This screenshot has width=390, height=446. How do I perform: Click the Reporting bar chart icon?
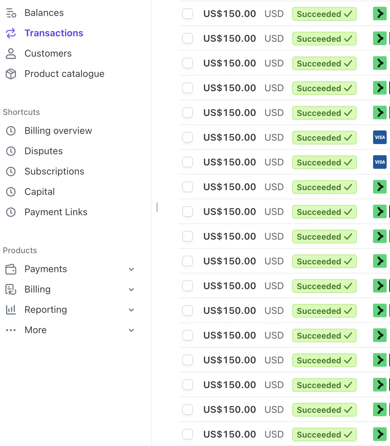(x=11, y=310)
